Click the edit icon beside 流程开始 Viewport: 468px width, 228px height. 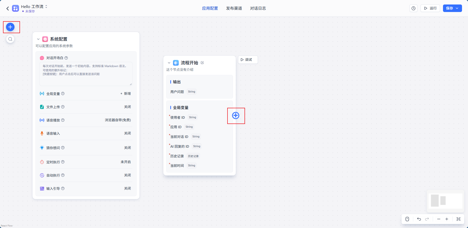(x=202, y=63)
